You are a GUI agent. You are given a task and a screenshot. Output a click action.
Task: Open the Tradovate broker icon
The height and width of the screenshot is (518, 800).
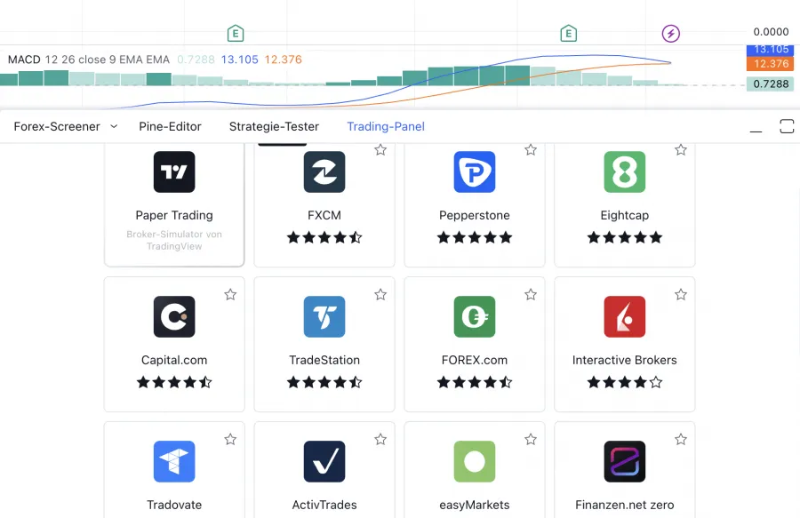(174, 462)
